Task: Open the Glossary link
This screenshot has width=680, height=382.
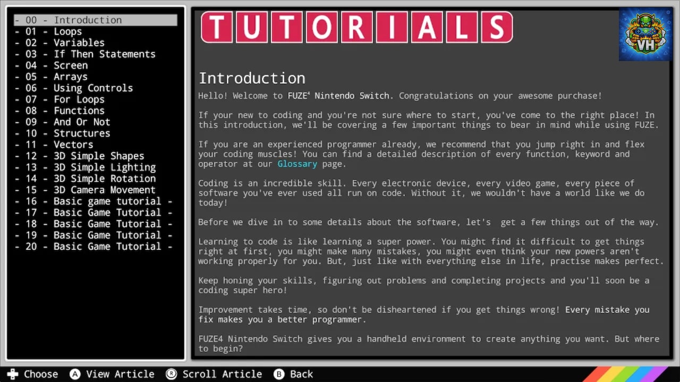Action: pos(297,164)
